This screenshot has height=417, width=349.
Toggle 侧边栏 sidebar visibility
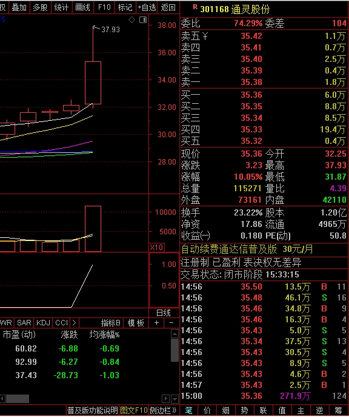point(163,410)
